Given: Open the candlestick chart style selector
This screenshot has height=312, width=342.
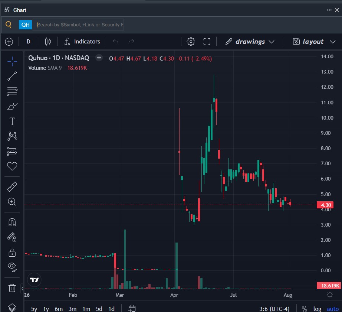Looking at the screenshot, I should click(48, 42).
